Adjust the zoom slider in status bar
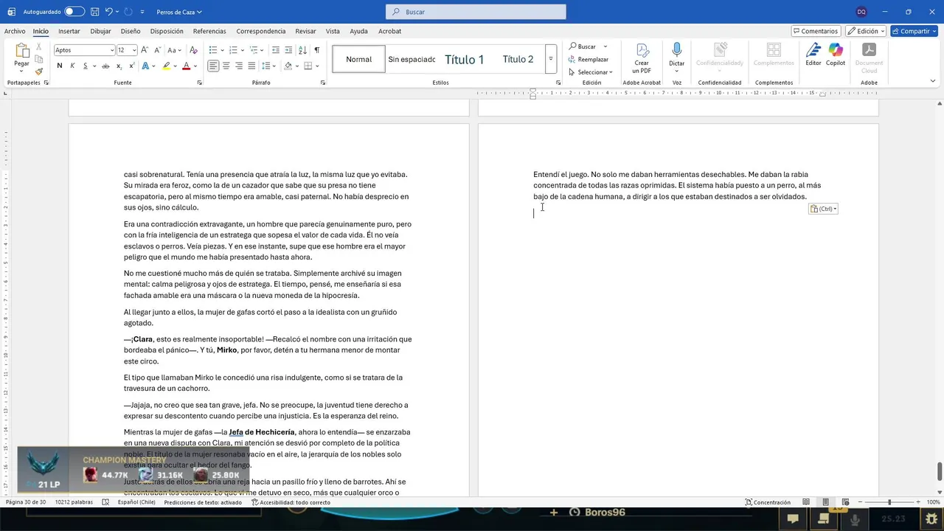This screenshot has width=944, height=531. (x=889, y=502)
